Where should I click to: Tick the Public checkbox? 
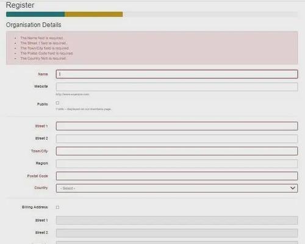tap(57, 103)
